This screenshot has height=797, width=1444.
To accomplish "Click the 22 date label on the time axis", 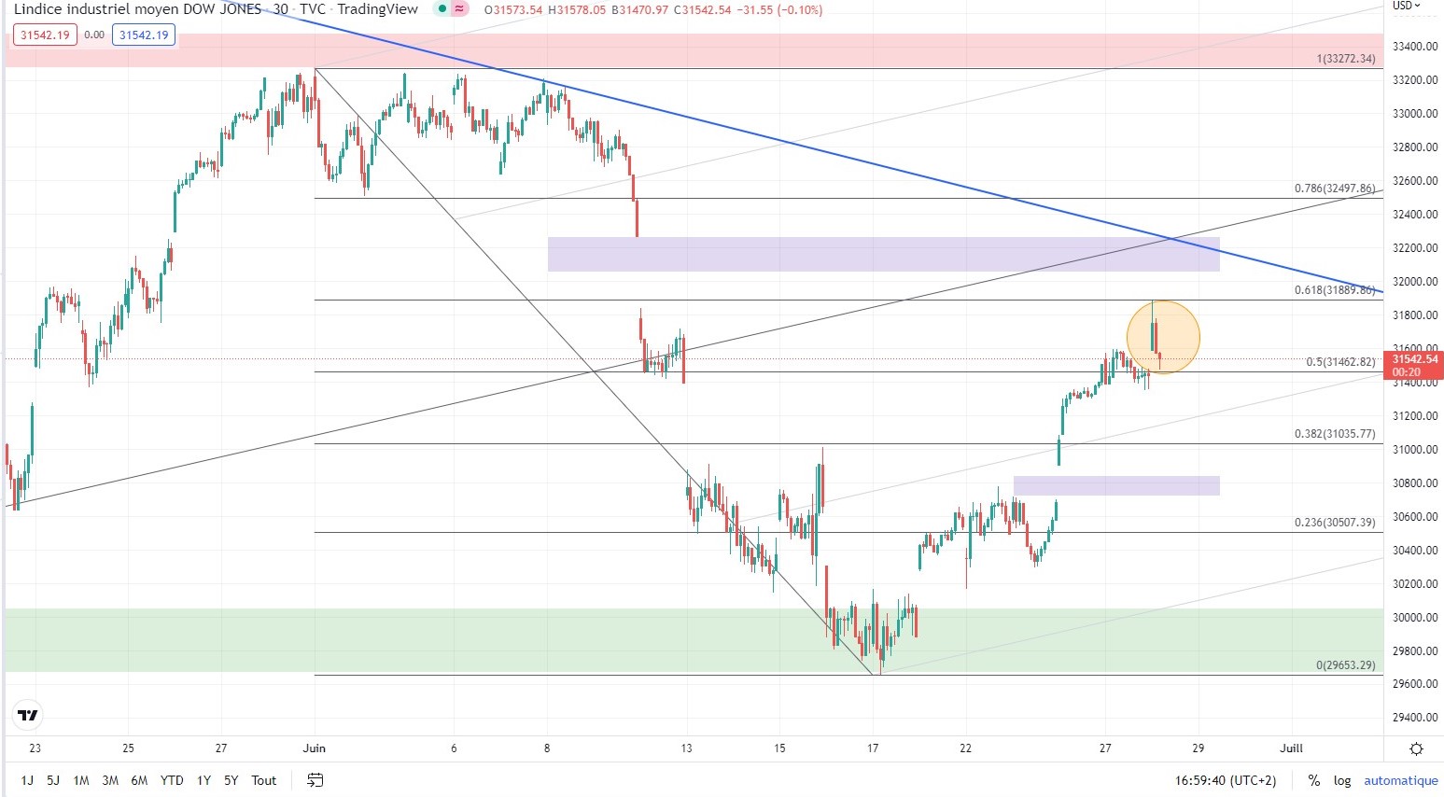I will (965, 748).
